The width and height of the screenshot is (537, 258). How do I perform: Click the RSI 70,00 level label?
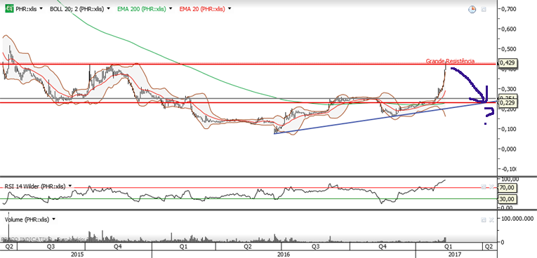[508, 187]
